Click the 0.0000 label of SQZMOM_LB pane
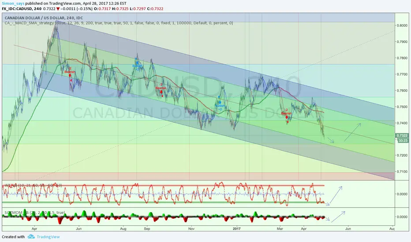Screen dimensions: 411x242 (x=402, y=217)
